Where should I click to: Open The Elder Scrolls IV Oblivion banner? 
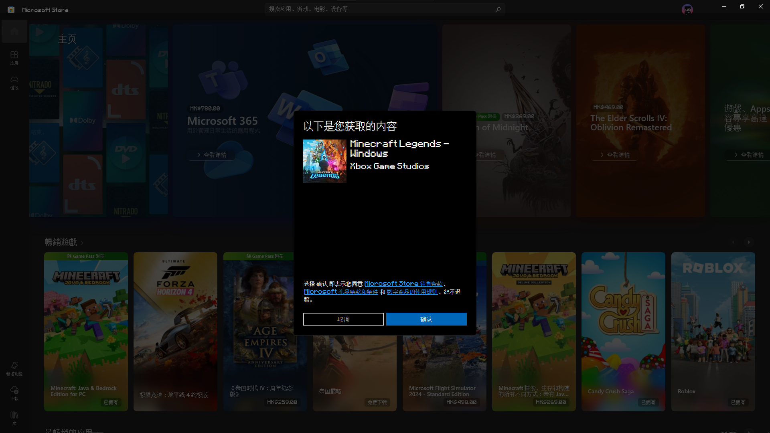tap(640, 121)
